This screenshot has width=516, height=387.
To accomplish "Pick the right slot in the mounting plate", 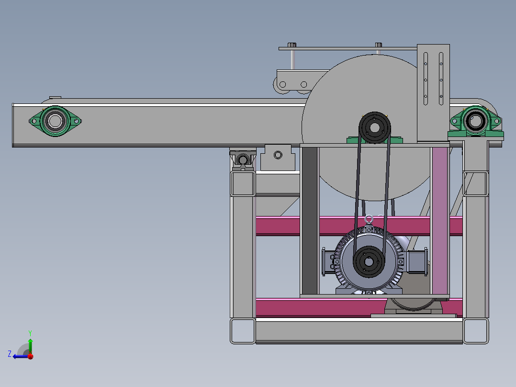I will 441,79.
